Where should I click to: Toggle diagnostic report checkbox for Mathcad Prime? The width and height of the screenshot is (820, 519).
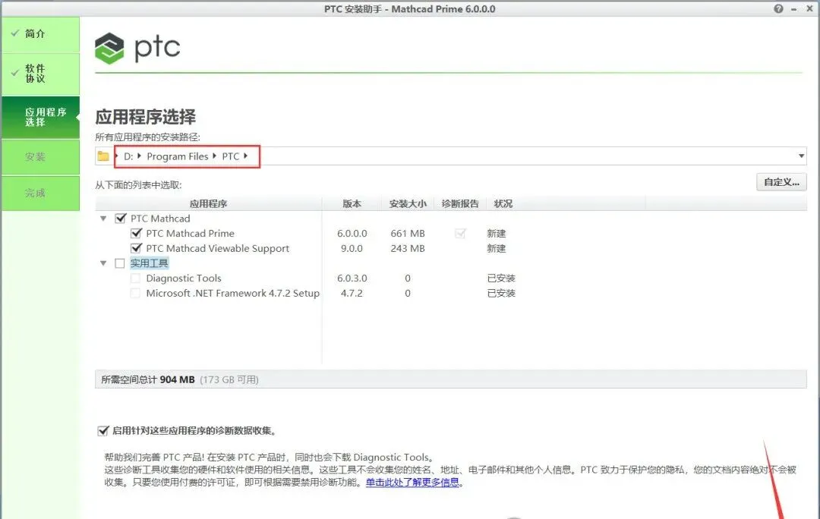[x=460, y=233]
